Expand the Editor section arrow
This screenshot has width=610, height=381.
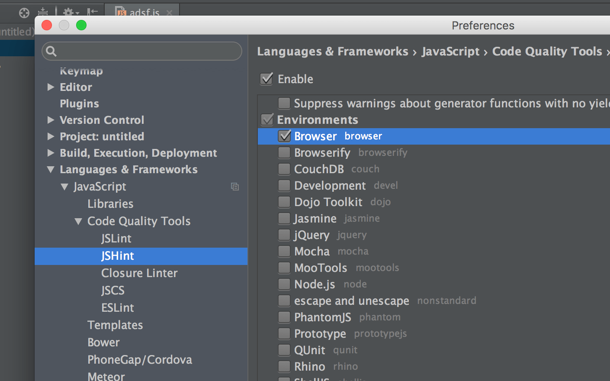pos(51,87)
